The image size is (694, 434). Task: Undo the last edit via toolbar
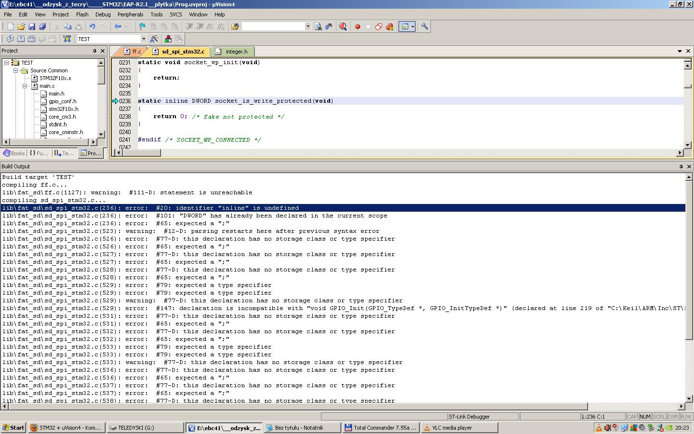(x=92, y=27)
